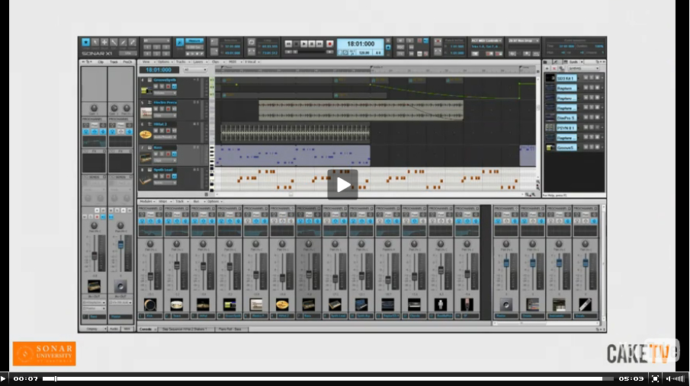Open track view Layers menu

pos(199,62)
